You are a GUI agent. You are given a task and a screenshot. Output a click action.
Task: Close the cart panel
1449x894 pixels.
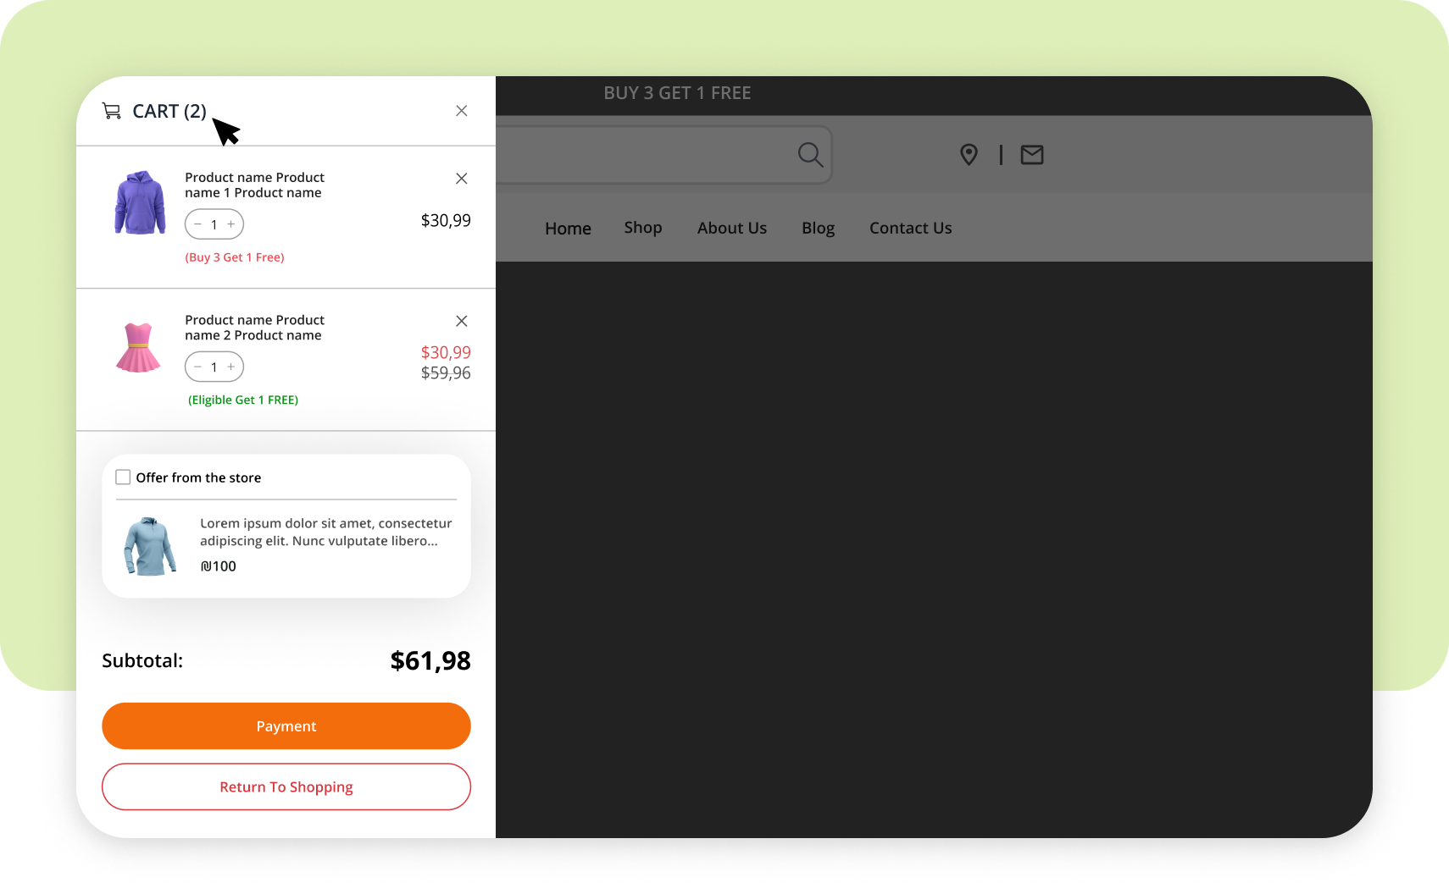click(x=462, y=111)
